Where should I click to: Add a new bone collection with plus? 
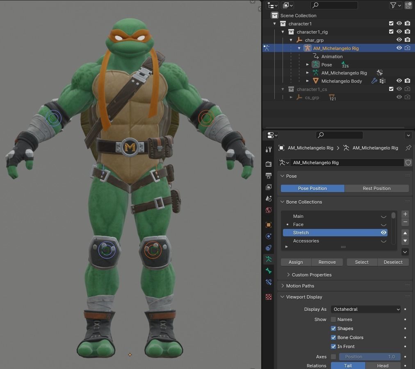[x=405, y=214]
